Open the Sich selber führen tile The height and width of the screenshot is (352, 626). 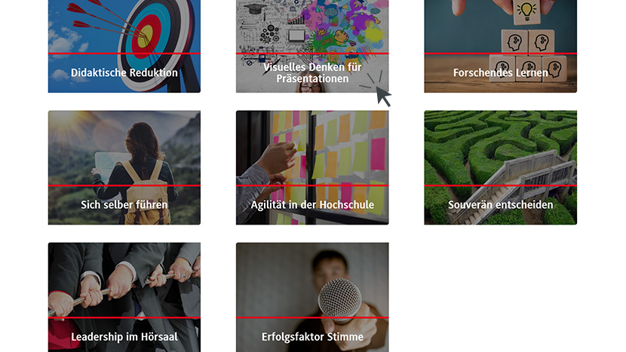[x=124, y=167]
